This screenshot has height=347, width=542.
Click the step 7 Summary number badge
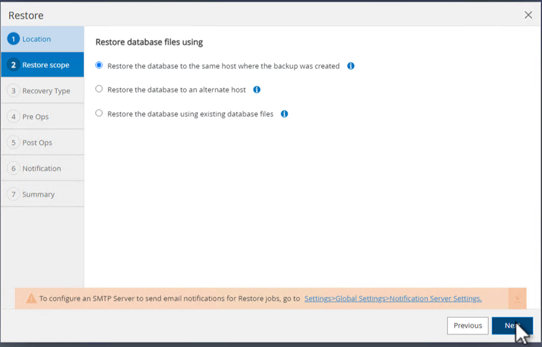tap(14, 194)
